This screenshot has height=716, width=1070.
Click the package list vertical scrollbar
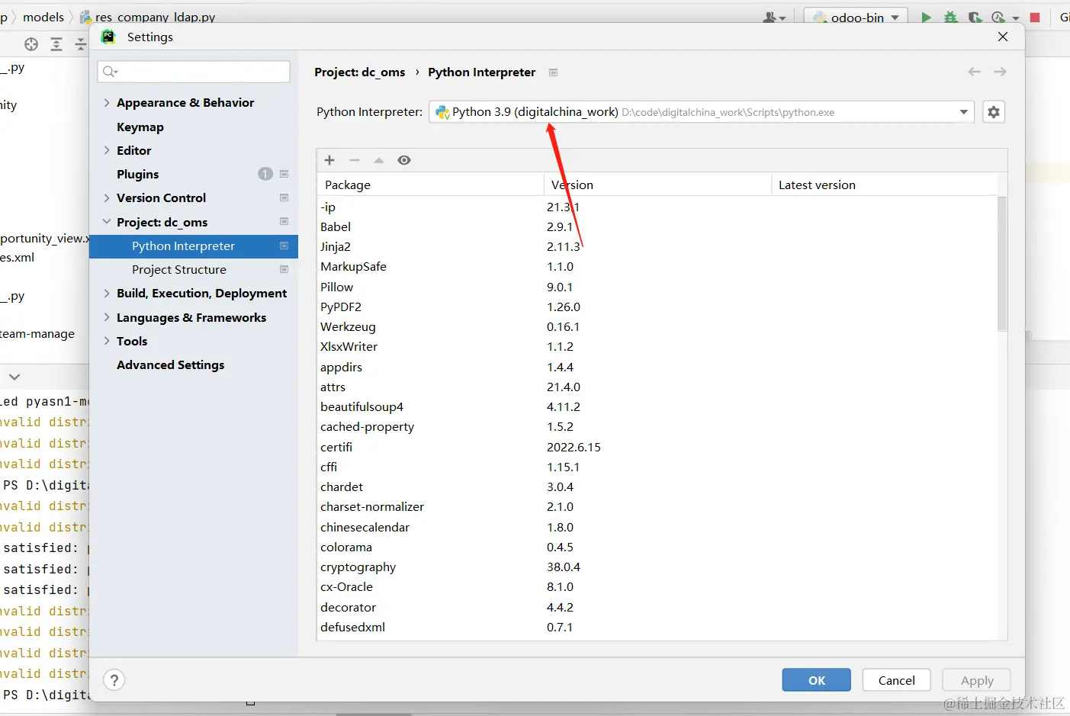(x=1002, y=264)
